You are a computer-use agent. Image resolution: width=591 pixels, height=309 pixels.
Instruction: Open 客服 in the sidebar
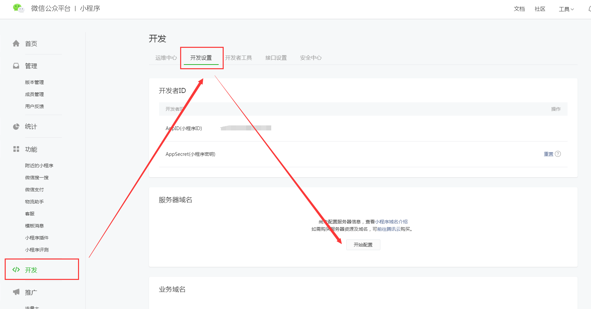pyautogui.click(x=30, y=214)
